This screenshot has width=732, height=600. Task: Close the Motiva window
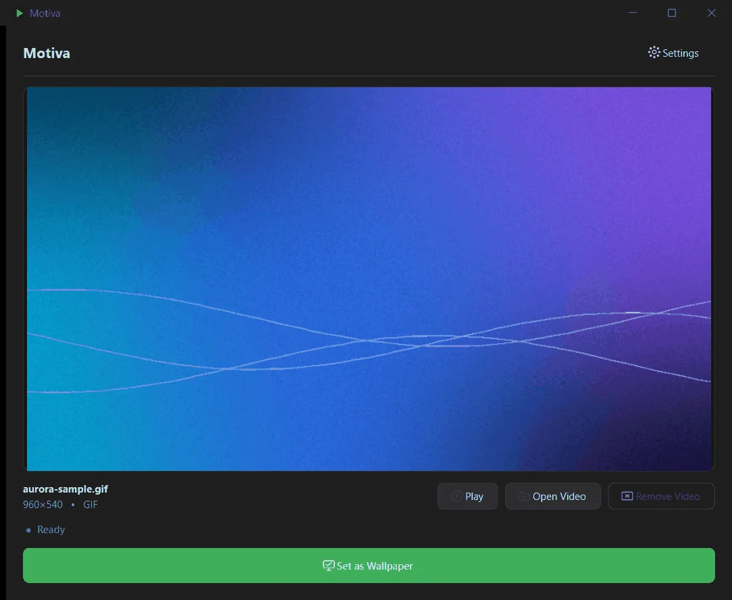coord(712,13)
